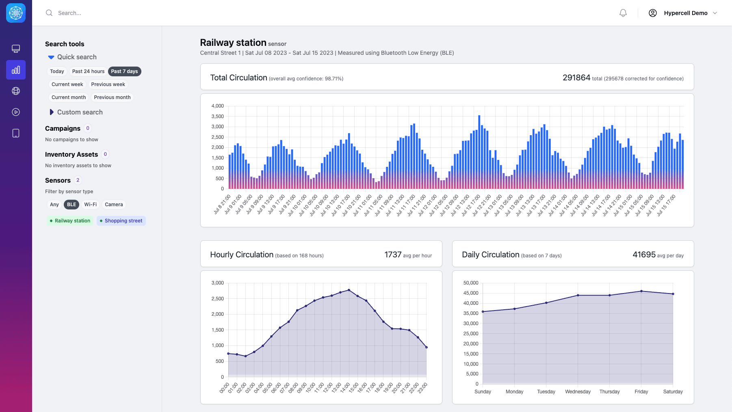Click the Today quick search button

pos(57,71)
